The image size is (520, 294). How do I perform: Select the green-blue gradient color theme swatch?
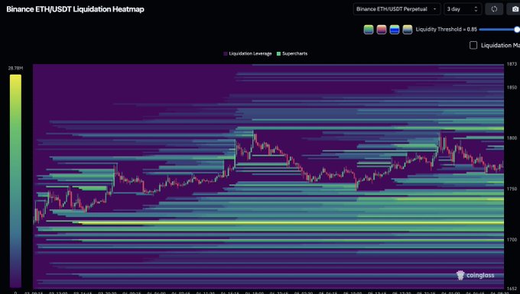pos(369,30)
